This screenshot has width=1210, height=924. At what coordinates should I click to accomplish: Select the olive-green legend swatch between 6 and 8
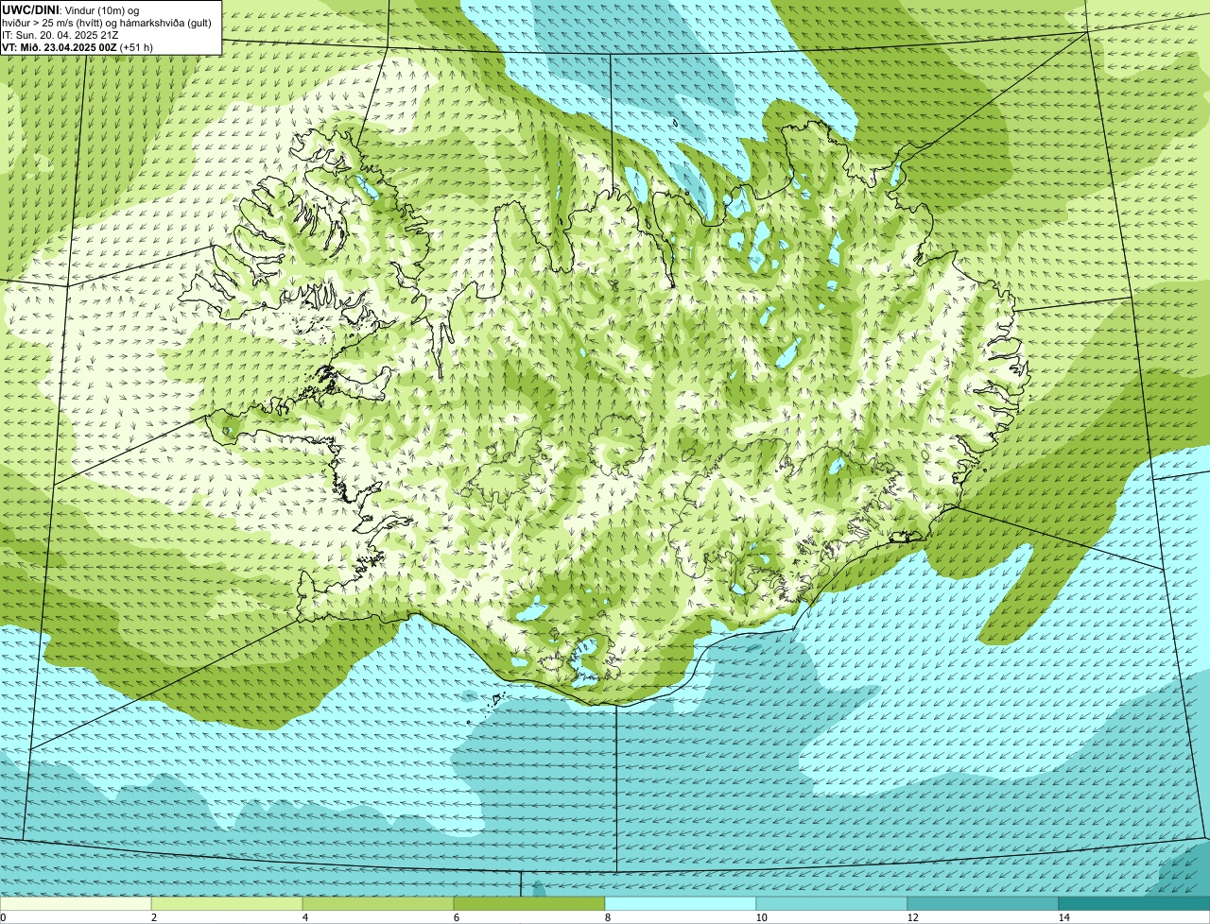point(529,903)
